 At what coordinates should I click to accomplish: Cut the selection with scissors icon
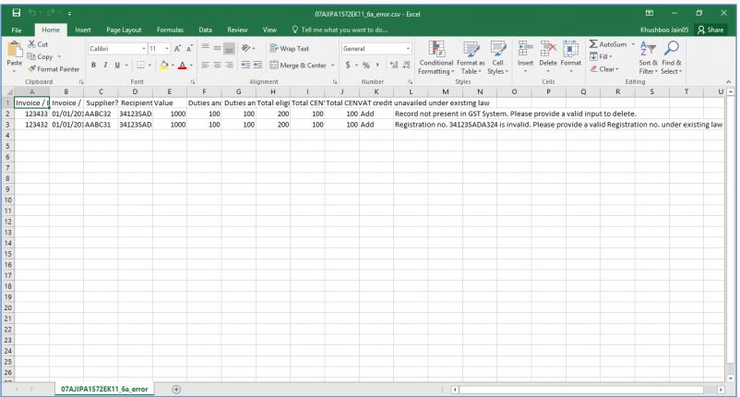pyautogui.click(x=38, y=44)
